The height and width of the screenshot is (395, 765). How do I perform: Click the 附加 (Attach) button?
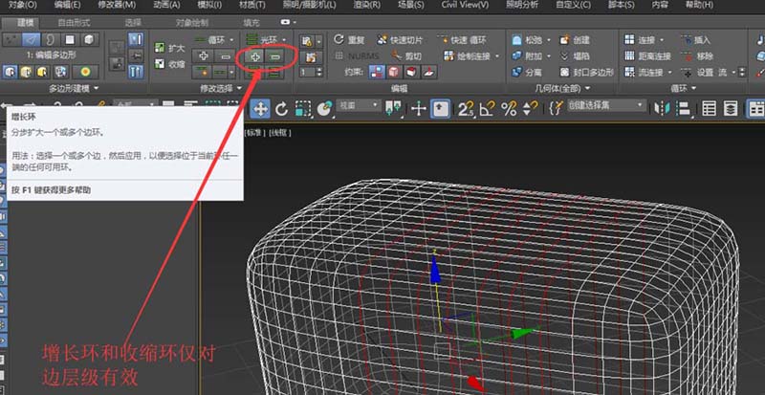point(527,56)
